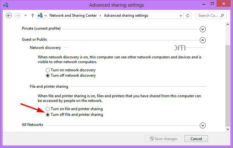This screenshot has height=148, width=233.
Task: Click 'Advanced sharing settings' breadcrumb
Action: [x=126, y=15]
